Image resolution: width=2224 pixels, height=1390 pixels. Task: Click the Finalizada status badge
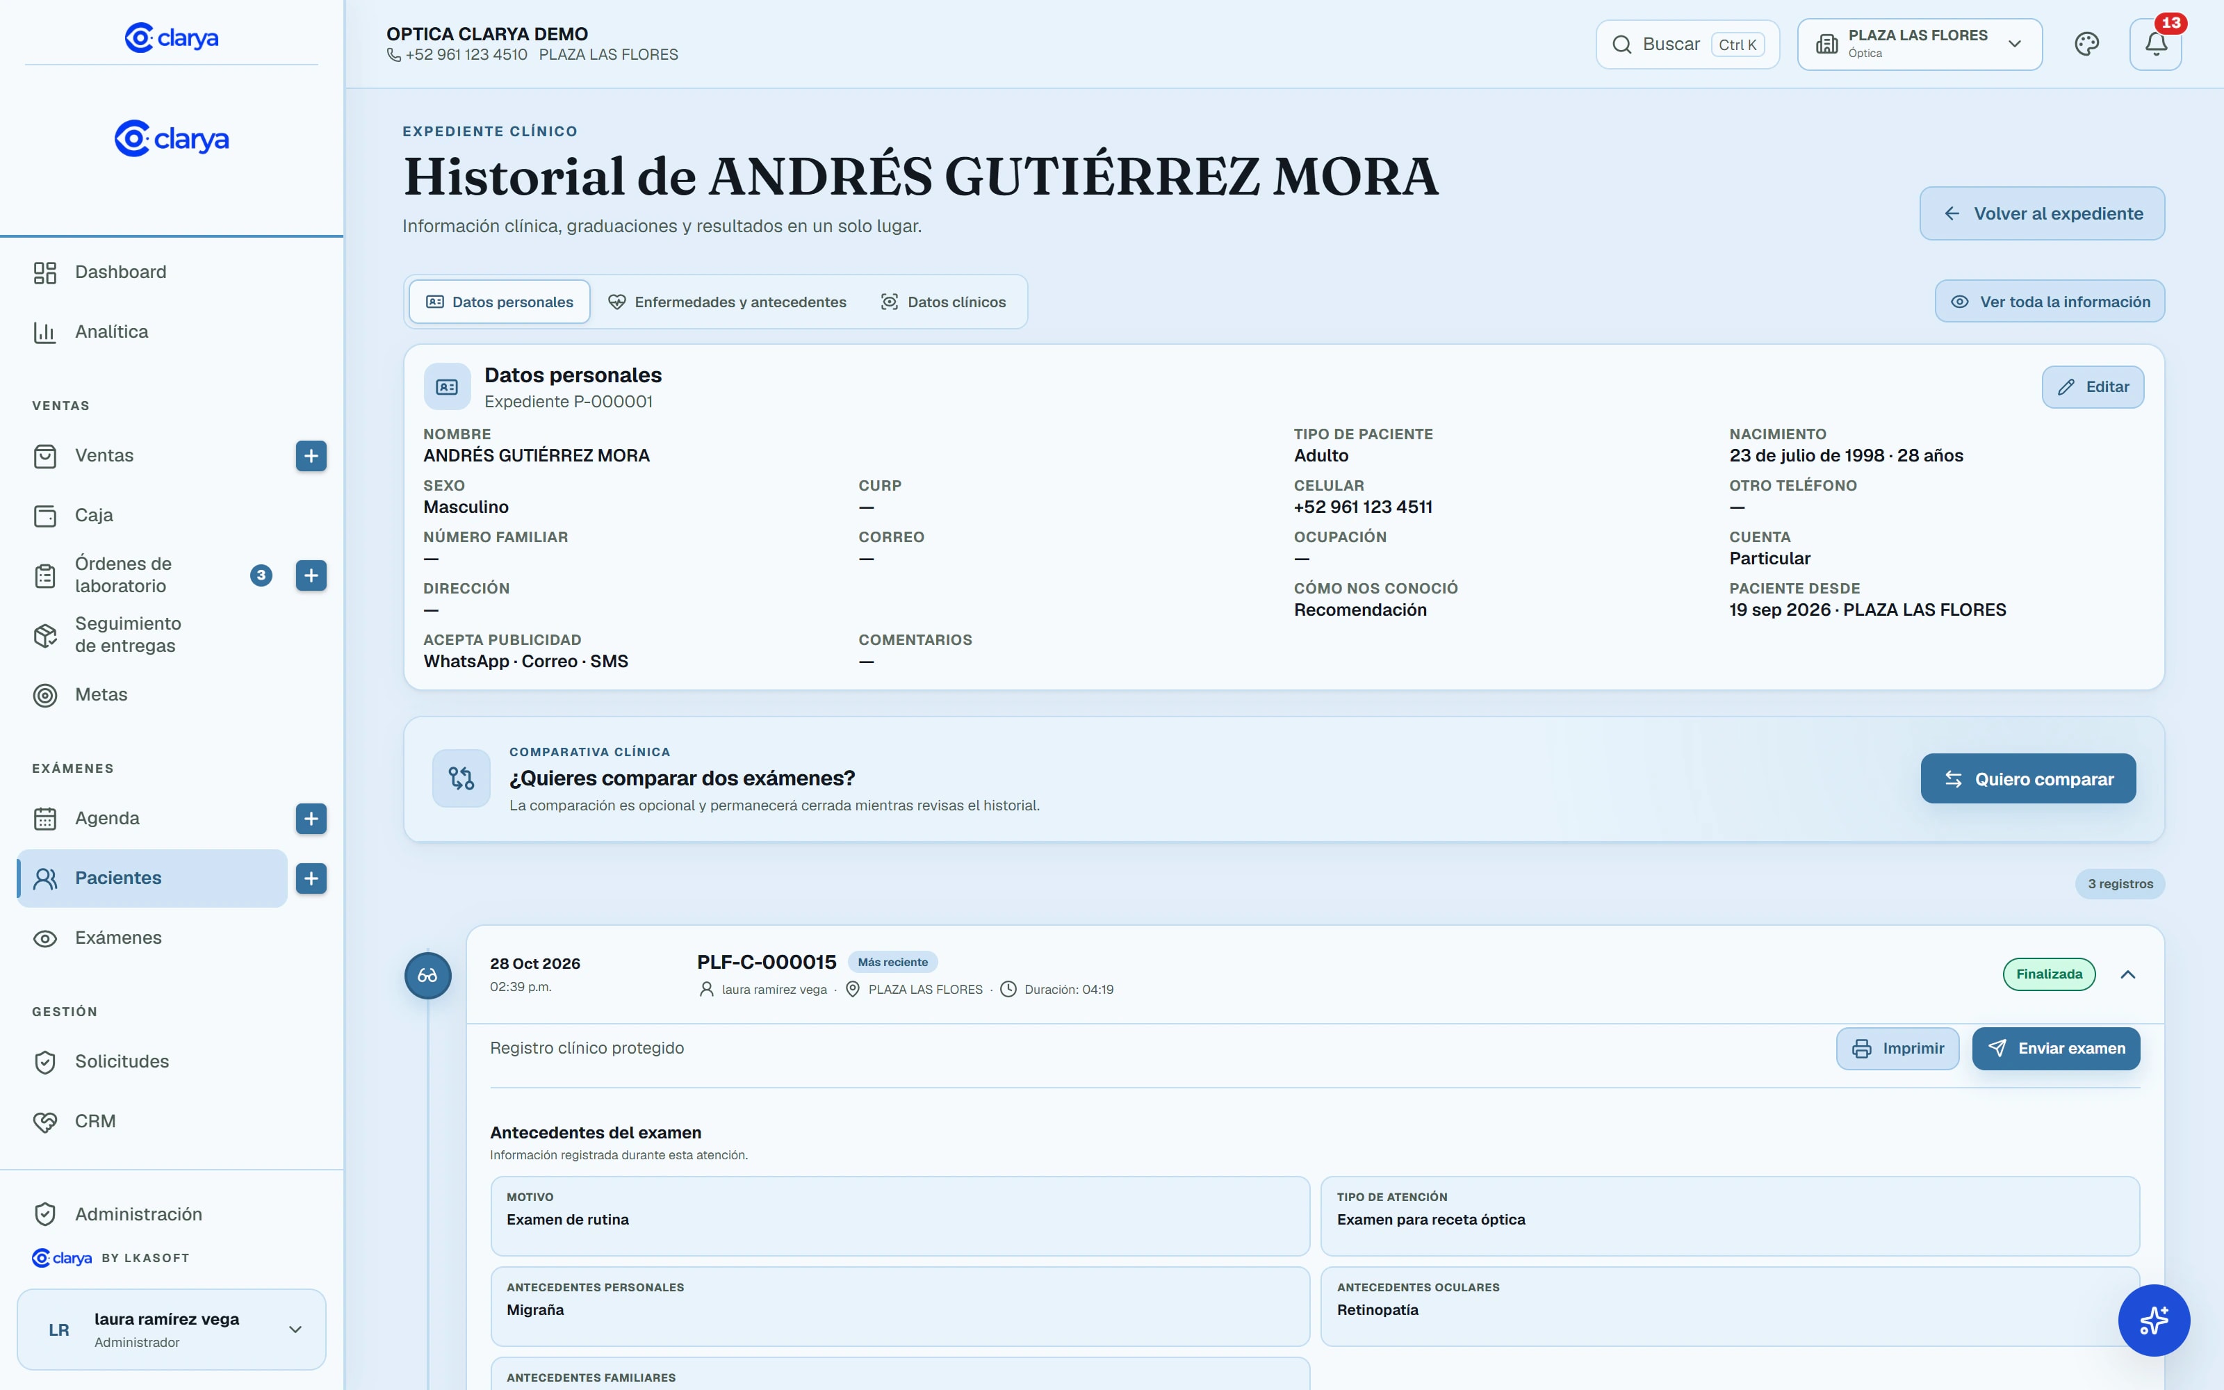[2050, 974]
